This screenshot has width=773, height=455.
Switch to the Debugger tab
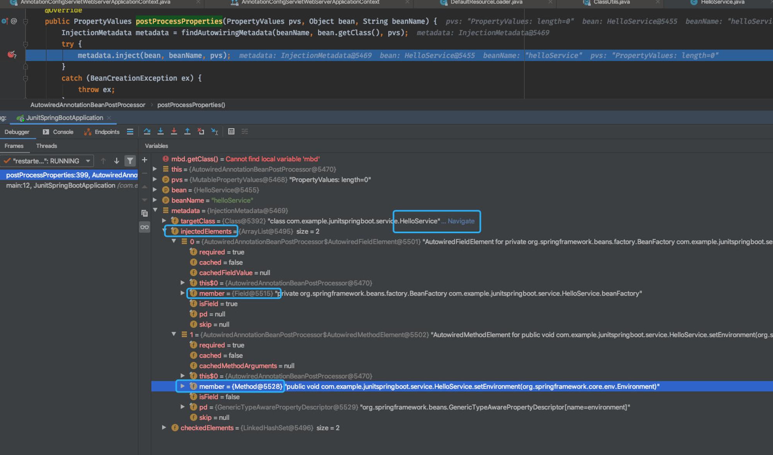17,132
